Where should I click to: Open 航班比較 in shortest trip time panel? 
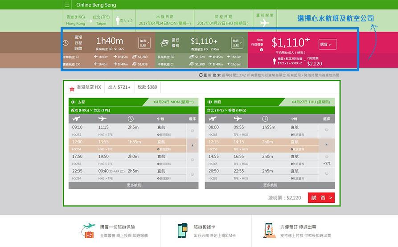tap(144, 43)
